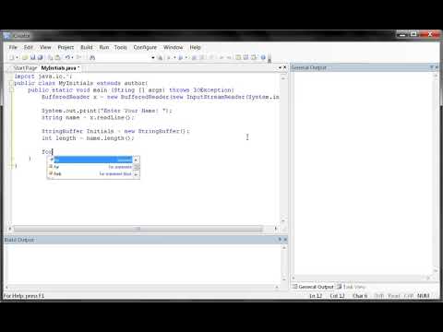Image resolution: width=443 pixels, height=332 pixels.
Task: Choose the 'for statement' template suggestion
Action: [90, 167]
